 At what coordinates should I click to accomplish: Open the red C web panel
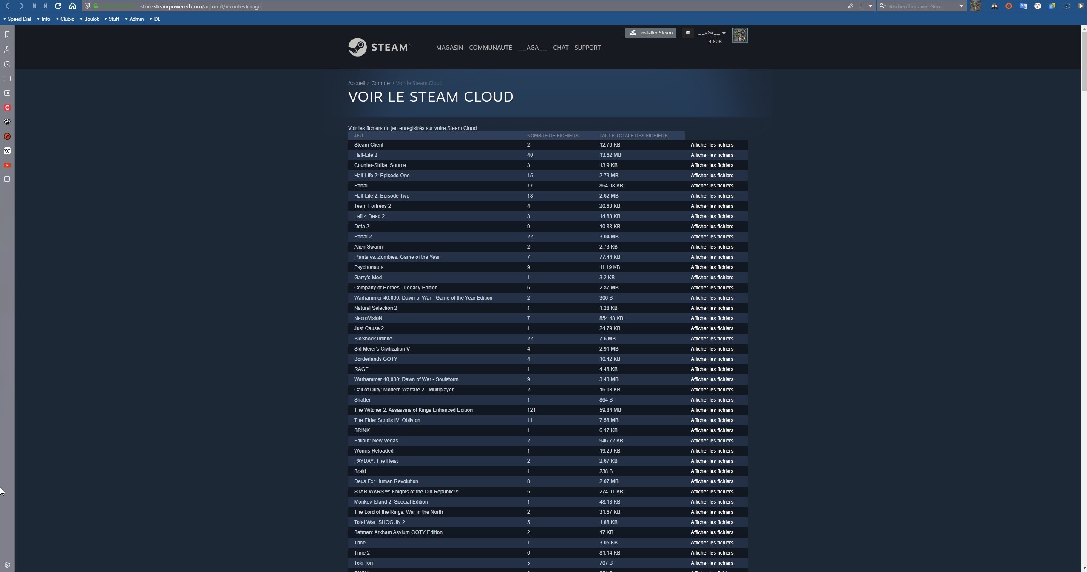7,108
